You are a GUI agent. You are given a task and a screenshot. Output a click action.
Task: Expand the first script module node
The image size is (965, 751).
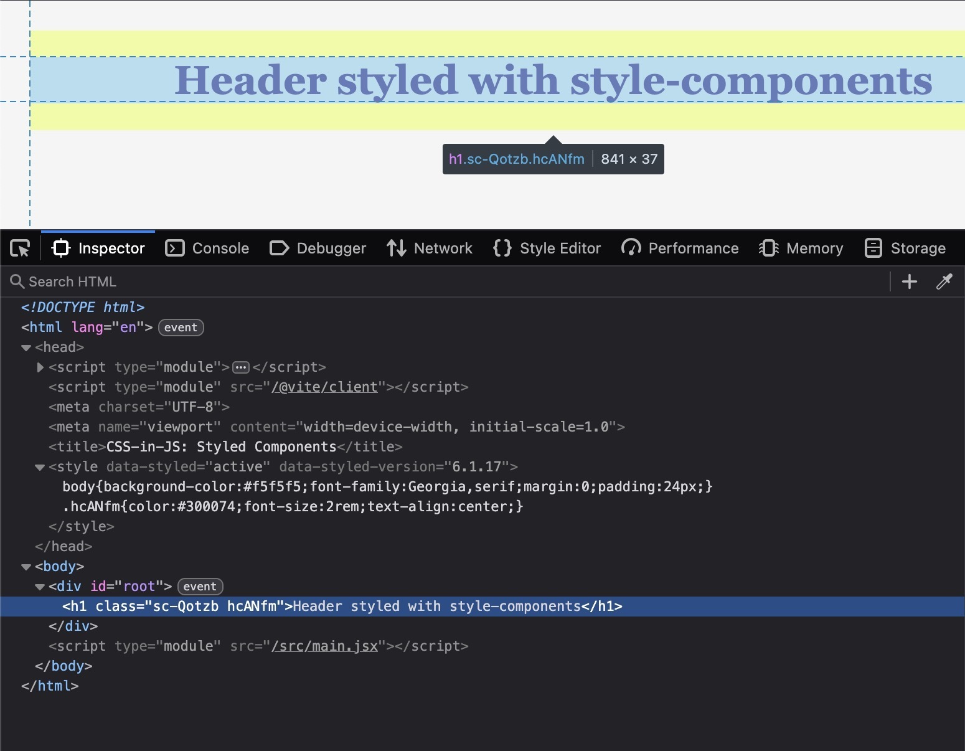[x=40, y=367]
